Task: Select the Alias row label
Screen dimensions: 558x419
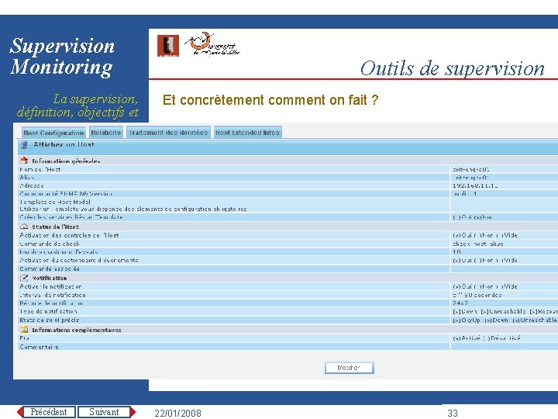Action: pos(27,177)
